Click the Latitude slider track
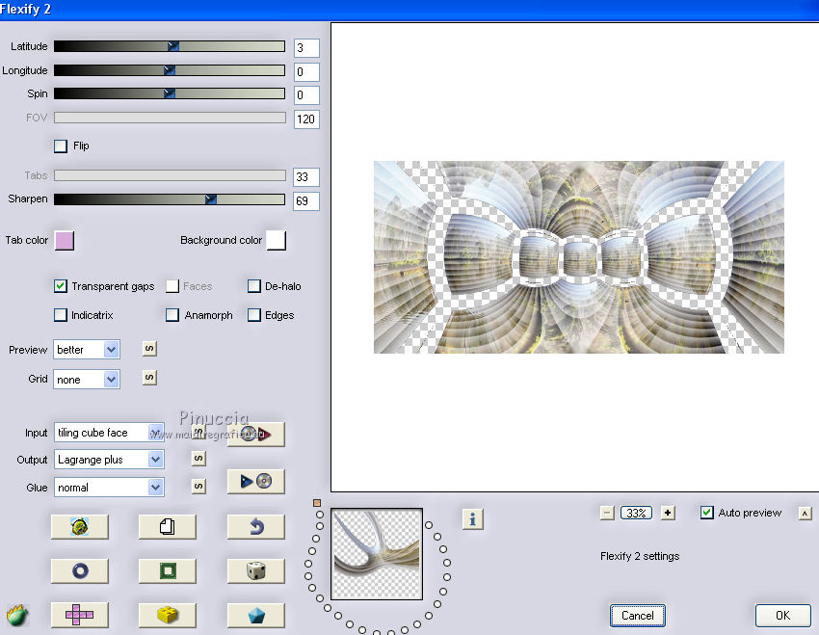Image resolution: width=819 pixels, height=635 pixels. coord(170,46)
